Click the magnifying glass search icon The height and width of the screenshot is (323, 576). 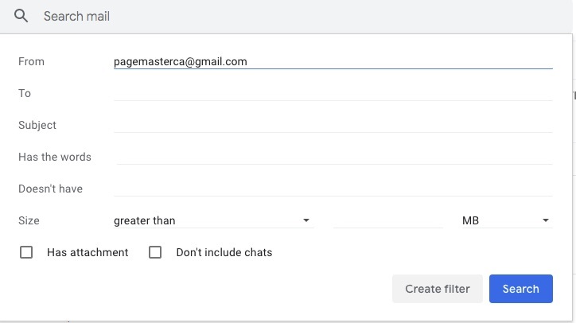[x=21, y=16]
